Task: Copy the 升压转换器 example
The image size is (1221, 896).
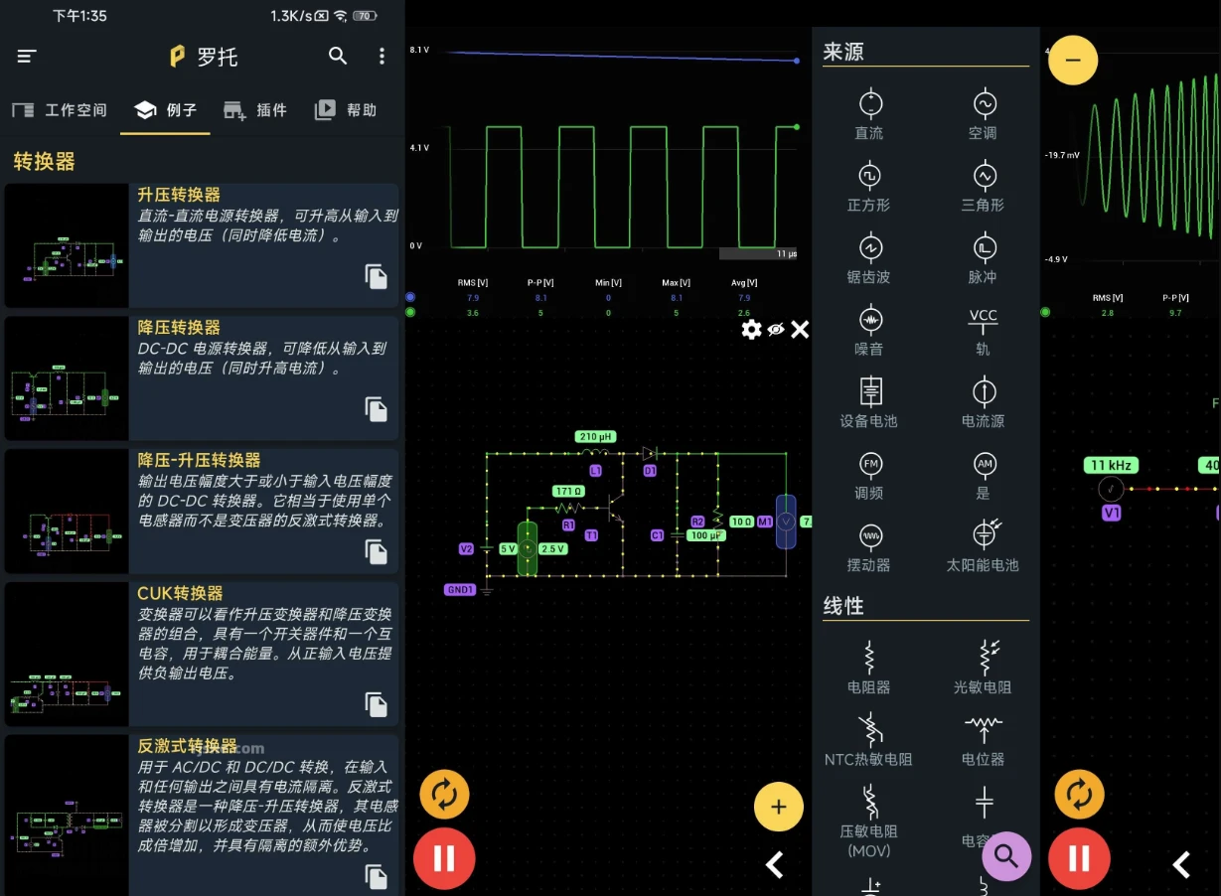Action: click(376, 277)
